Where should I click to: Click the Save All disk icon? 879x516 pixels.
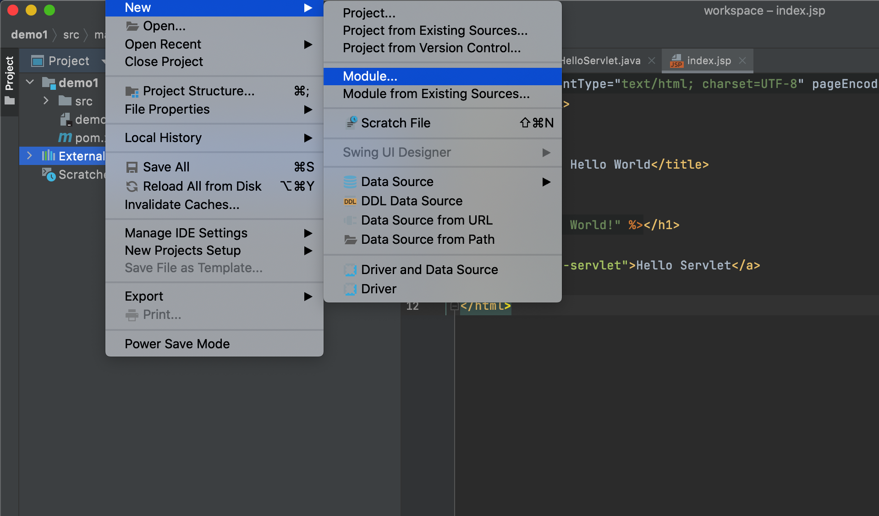tap(132, 167)
